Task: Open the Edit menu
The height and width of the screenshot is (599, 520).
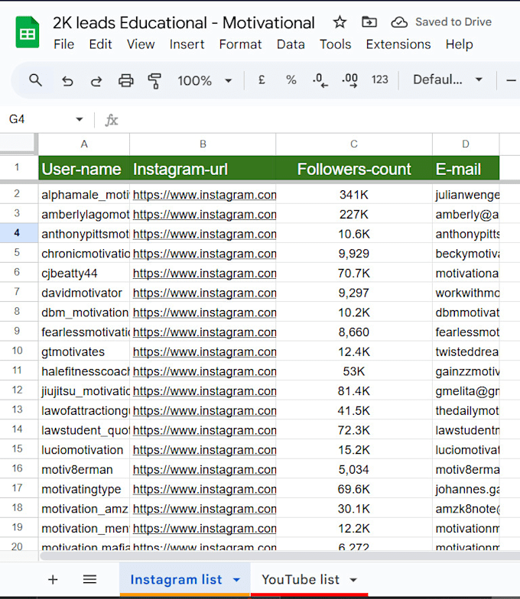Action: (100, 44)
